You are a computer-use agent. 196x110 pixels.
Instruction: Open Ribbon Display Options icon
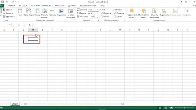(x=186, y=2)
